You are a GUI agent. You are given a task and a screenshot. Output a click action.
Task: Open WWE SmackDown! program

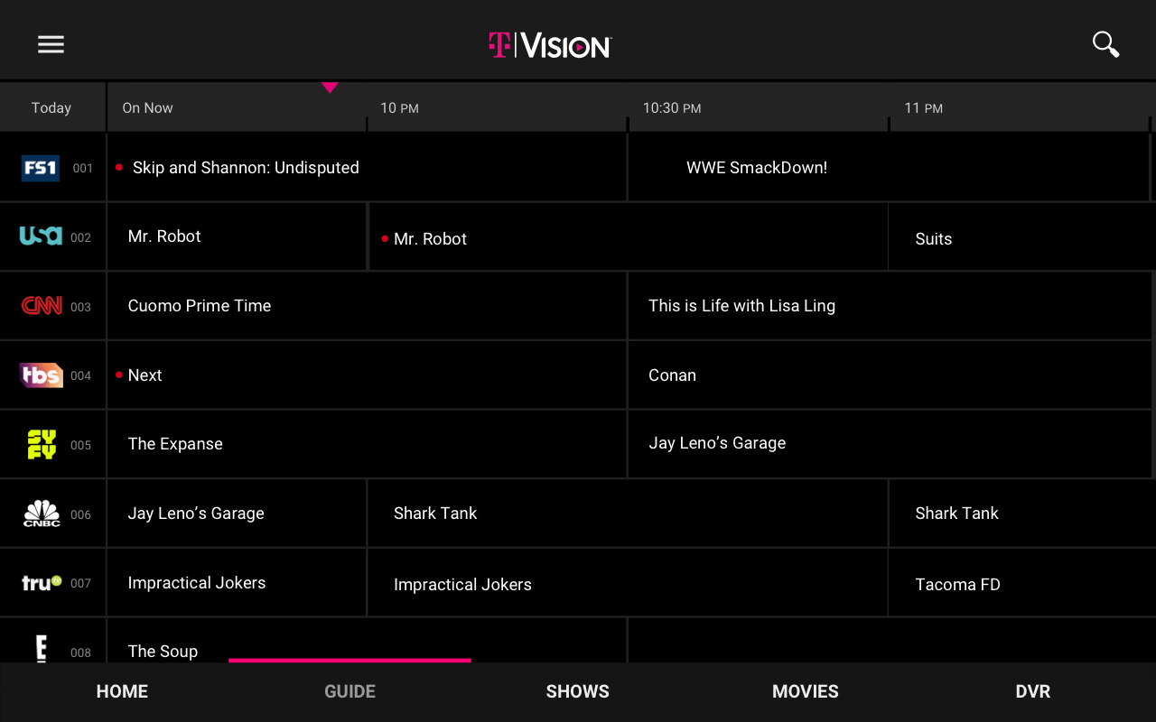tap(889, 167)
